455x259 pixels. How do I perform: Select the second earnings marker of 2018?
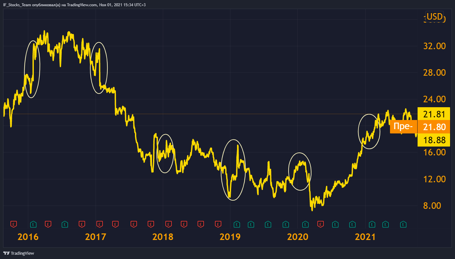(x=184, y=224)
